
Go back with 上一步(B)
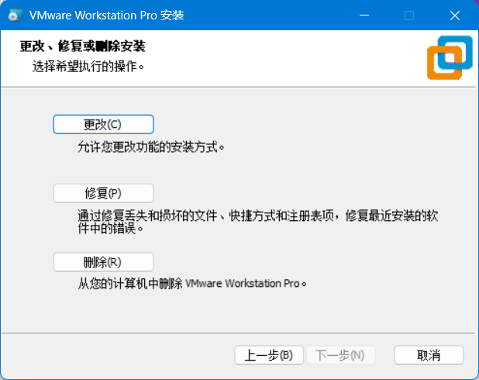[x=268, y=355]
